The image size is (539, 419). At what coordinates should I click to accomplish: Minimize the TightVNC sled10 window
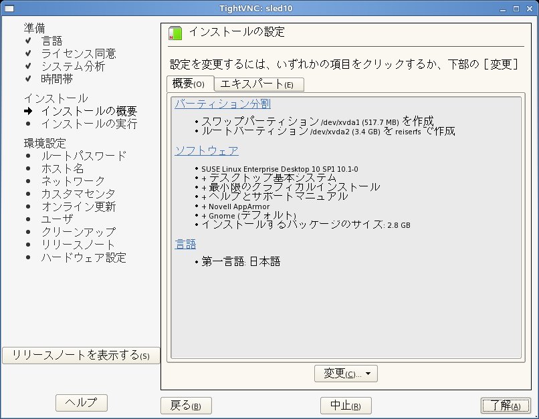point(503,9)
